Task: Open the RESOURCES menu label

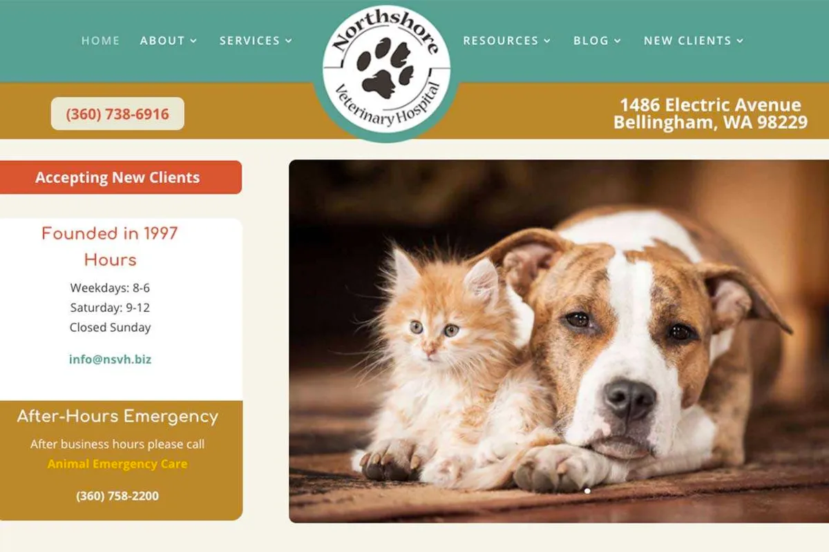Action: 501,41
